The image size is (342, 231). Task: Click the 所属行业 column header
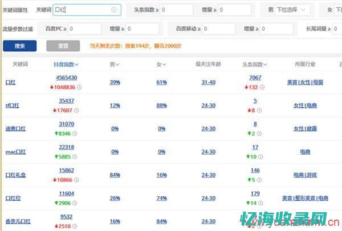click(x=305, y=64)
